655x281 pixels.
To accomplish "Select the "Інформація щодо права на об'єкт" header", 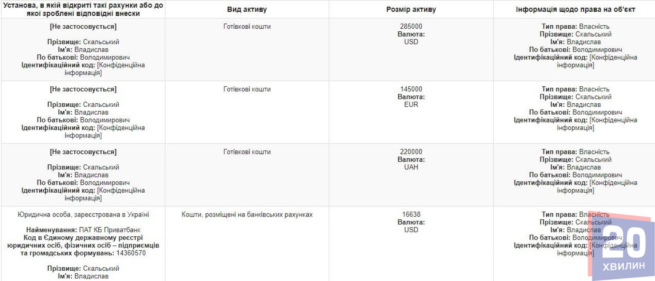I will [x=575, y=10].
